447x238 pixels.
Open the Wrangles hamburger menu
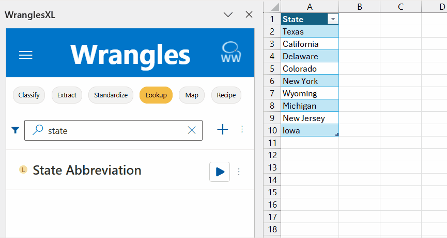pos(26,55)
